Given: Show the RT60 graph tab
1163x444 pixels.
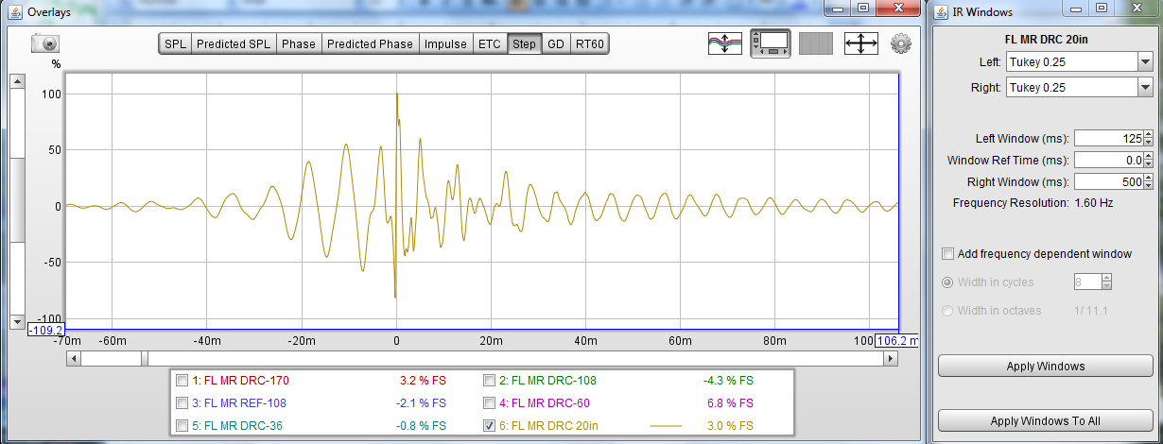Looking at the screenshot, I should (x=590, y=44).
